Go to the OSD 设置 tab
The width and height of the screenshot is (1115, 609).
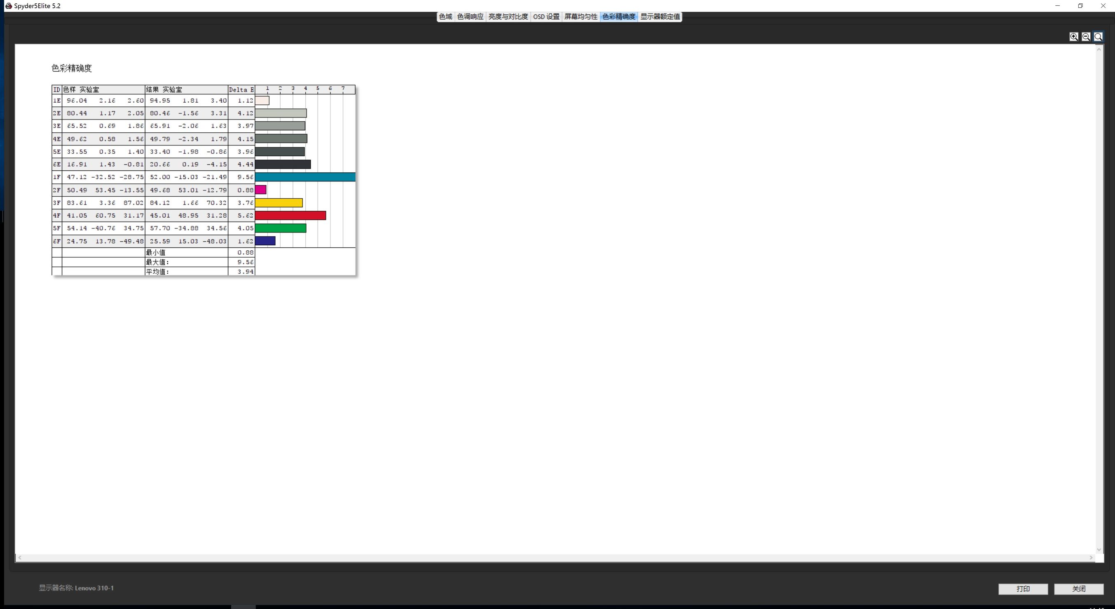(546, 16)
